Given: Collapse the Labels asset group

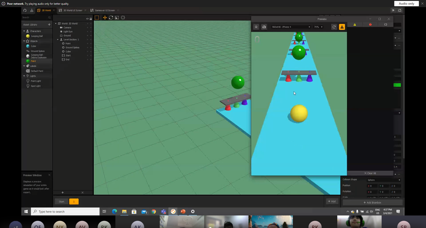Looking at the screenshot, I should click(24, 66).
